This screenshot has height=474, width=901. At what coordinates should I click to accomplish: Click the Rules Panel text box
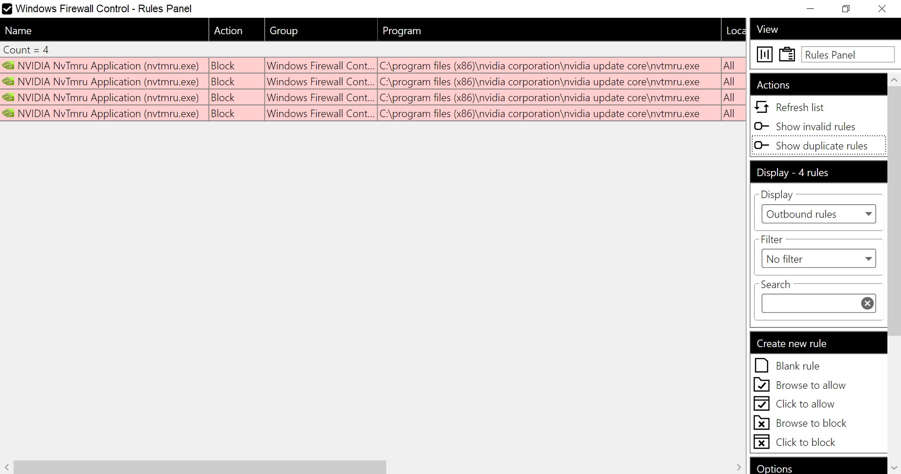click(x=848, y=54)
